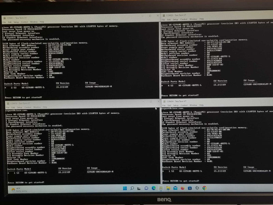Open Control menu in COM24 window
273x205 pixels.
tap(184, 105)
